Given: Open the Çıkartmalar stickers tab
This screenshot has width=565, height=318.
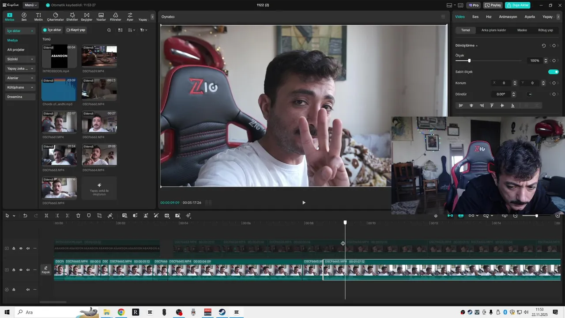Looking at the screenshot, I should [55, 17].
